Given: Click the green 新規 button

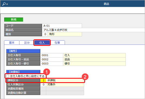Looking at the screenshot, I should coord(14,20).
